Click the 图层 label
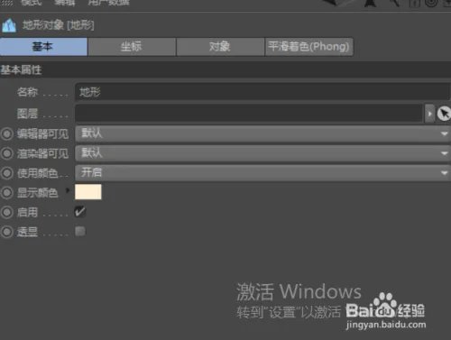Screen dimensions: 451x340 (27, 114)
